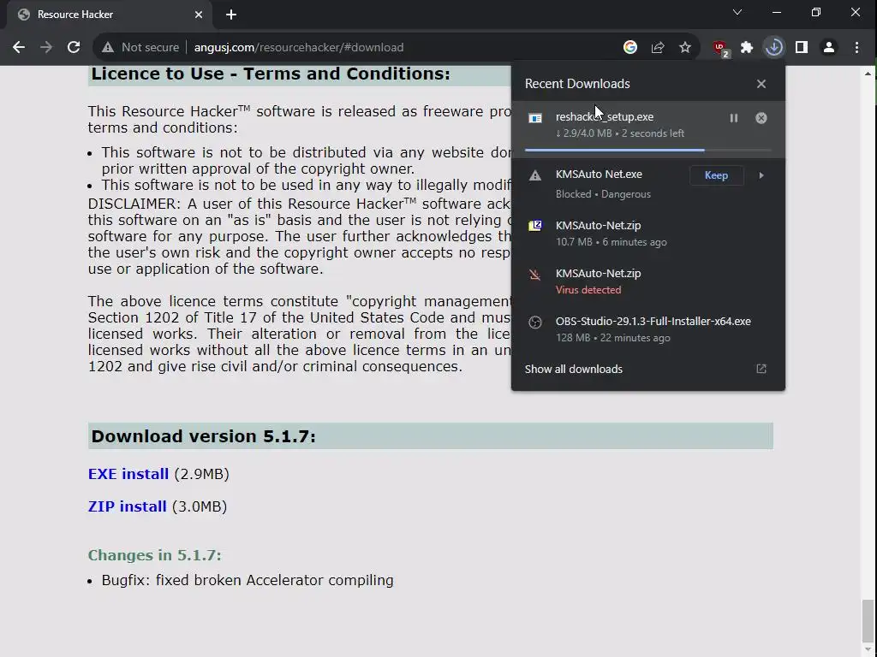Open a new tab with the plus button
Screen dimensions: 877x657
(x=231, y=15)
